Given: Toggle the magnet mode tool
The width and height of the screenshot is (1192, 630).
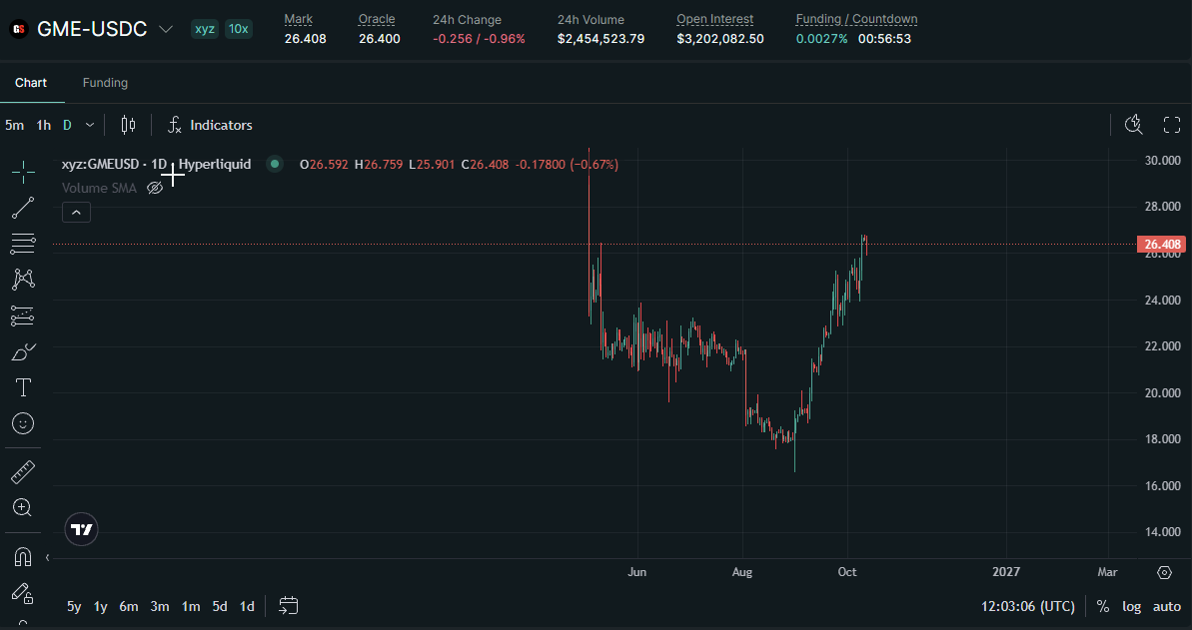Looking at the screenshot, I should pos(23,557).
